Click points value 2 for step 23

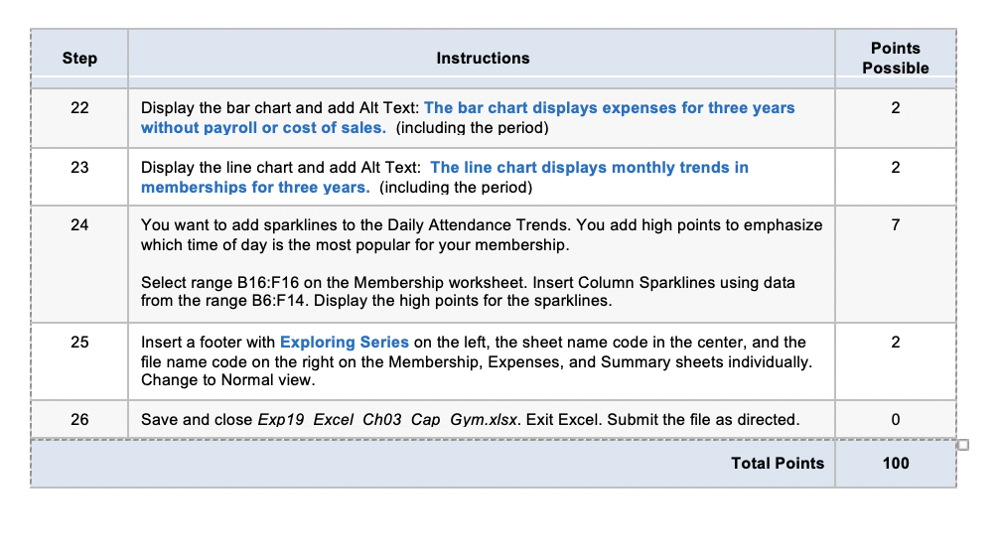click(896, 167)
